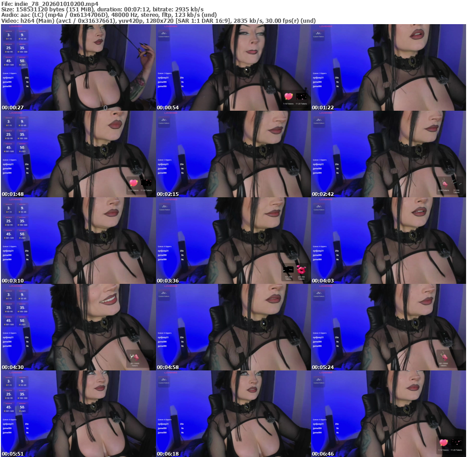Select the frame stamped 00:01:48
Screen dimensions: 467x457
[x=78, y=154]
